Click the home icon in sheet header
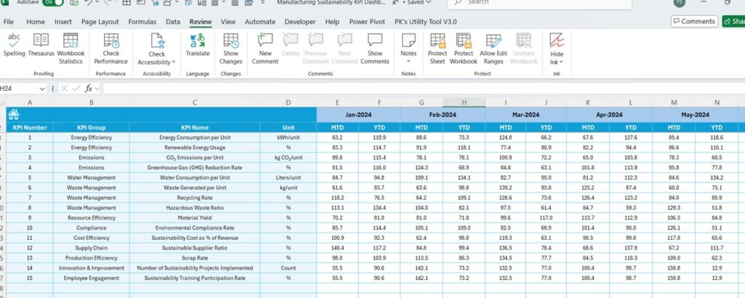This screenshot has width=745, height=298. 14,114
